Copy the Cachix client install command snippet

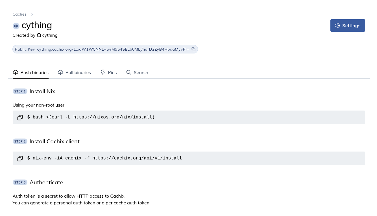(20, 158)
